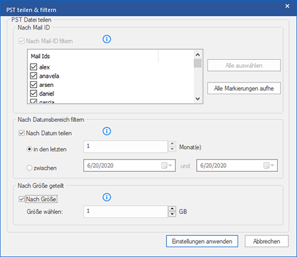Select the 'in den letzten' radio option
Image resolution: width=297 pixels, height=257 pixels.
[29, 150]
